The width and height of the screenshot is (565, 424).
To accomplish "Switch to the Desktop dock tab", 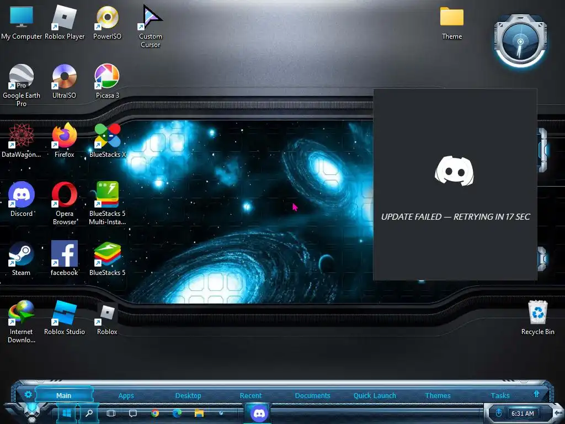I will point(188,395).
